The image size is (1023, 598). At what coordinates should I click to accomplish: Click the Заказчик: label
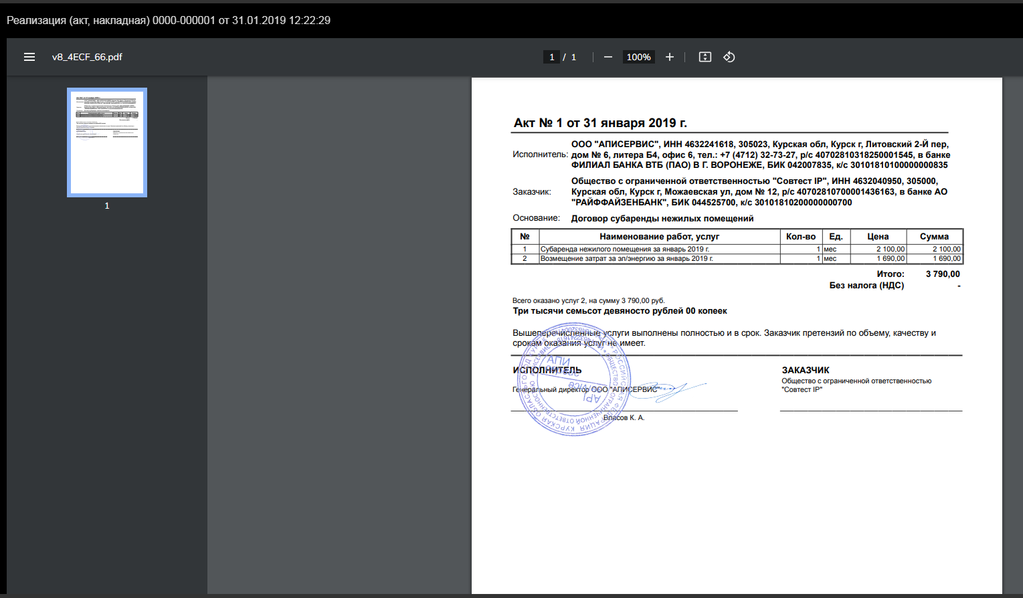[532, 192]
